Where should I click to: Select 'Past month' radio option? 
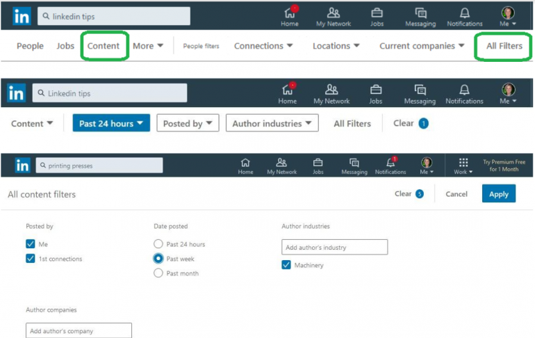158,273
